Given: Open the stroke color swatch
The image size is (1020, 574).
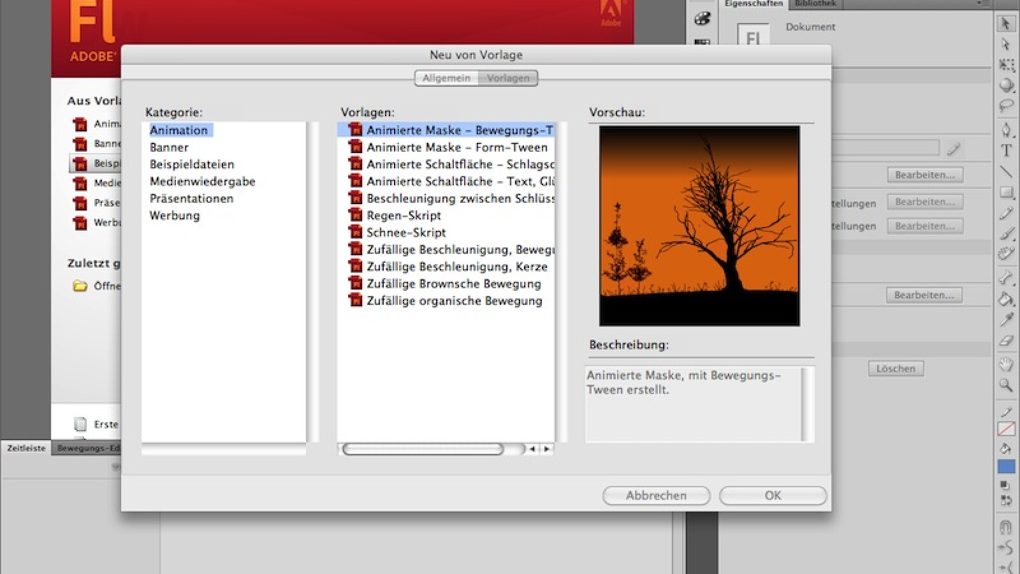Looking at the screenshot, I should (1006, 429).
